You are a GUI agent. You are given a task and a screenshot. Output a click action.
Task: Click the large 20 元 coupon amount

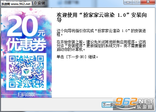click(x=26, y=26)
